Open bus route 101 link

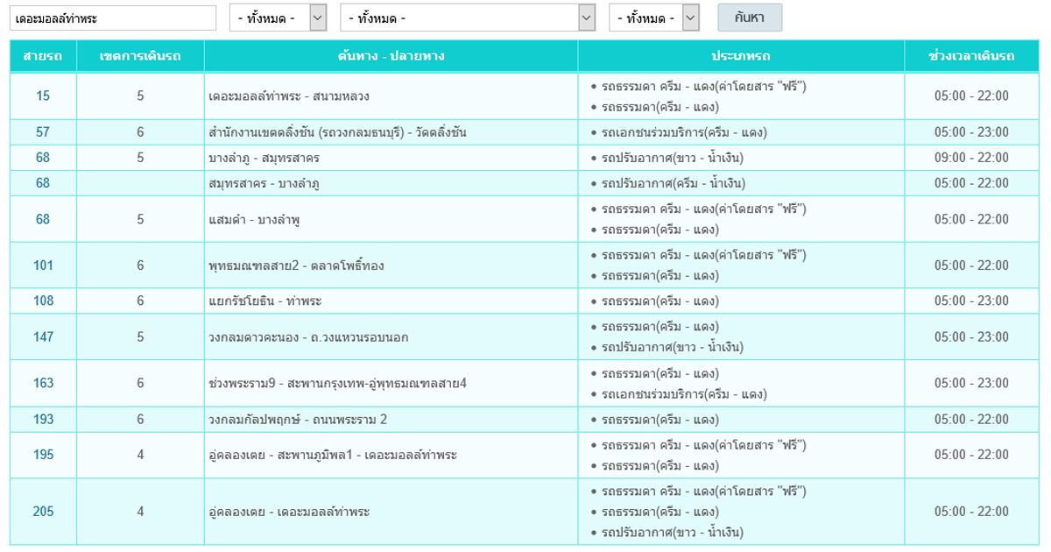[x=43, y=265]
